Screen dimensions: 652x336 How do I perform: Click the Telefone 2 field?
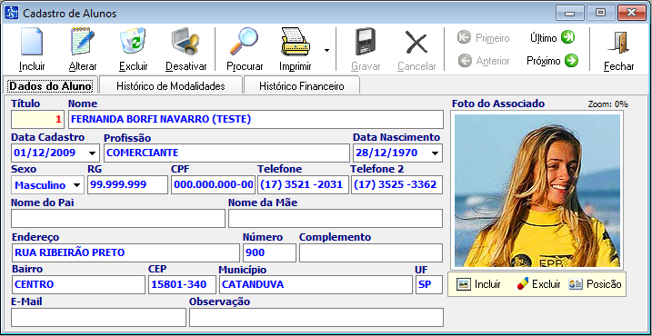[396, 185]
